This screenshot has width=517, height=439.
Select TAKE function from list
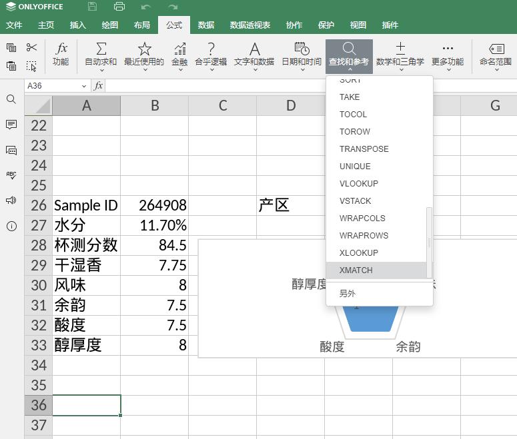click(376, 97)
